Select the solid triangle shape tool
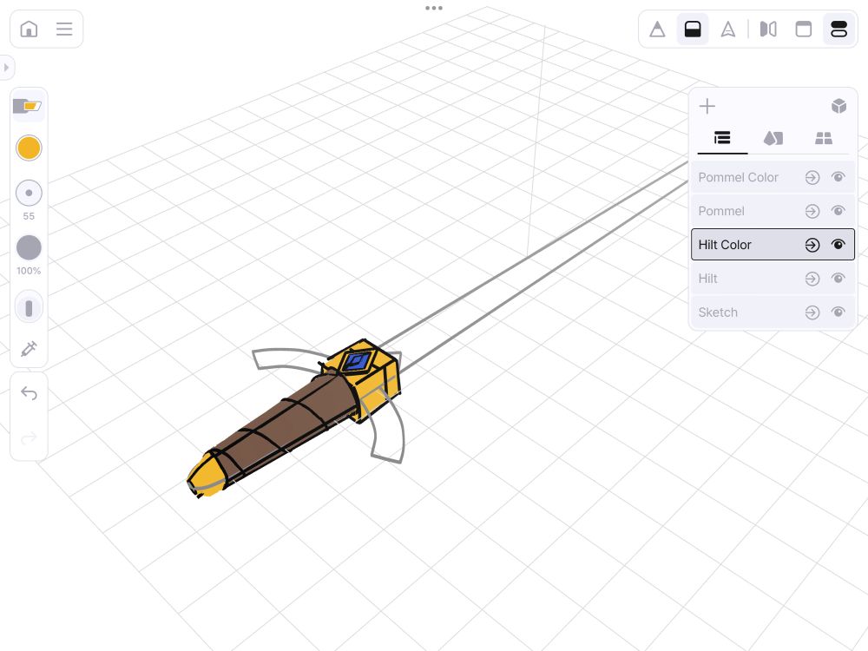Viewport: 868px width, 651px height. 657,29
